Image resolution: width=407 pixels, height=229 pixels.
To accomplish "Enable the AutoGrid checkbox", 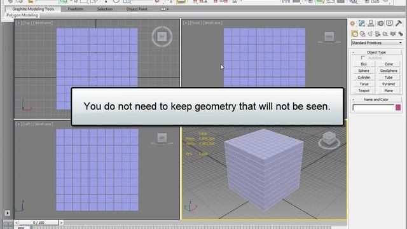I will click(x=363, y=58).
